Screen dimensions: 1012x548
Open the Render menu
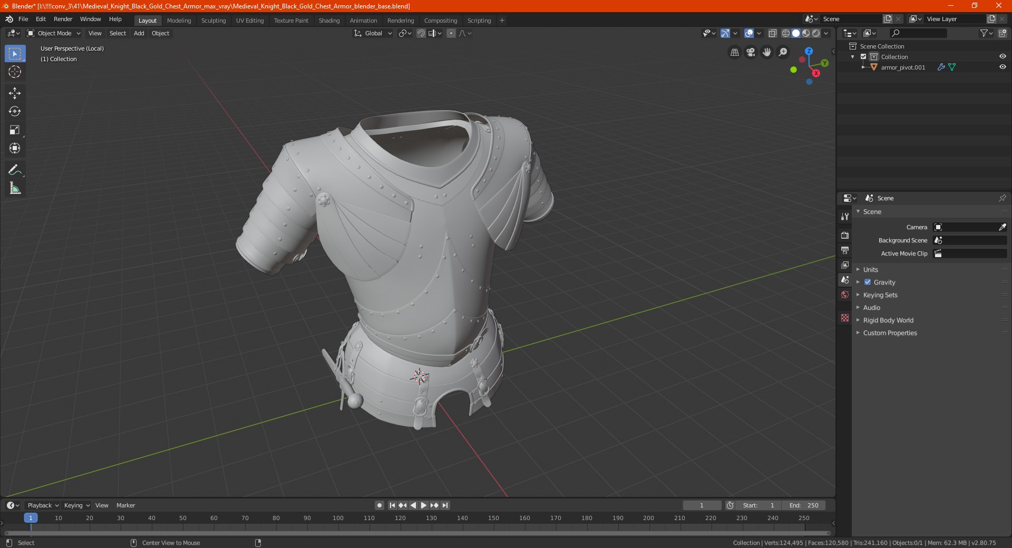(63, 19)
